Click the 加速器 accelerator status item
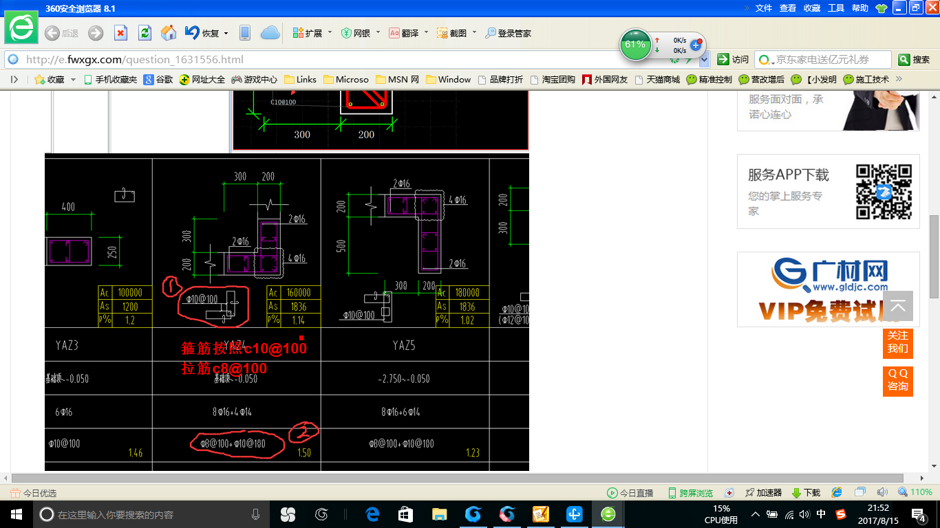 pos(763,493)
